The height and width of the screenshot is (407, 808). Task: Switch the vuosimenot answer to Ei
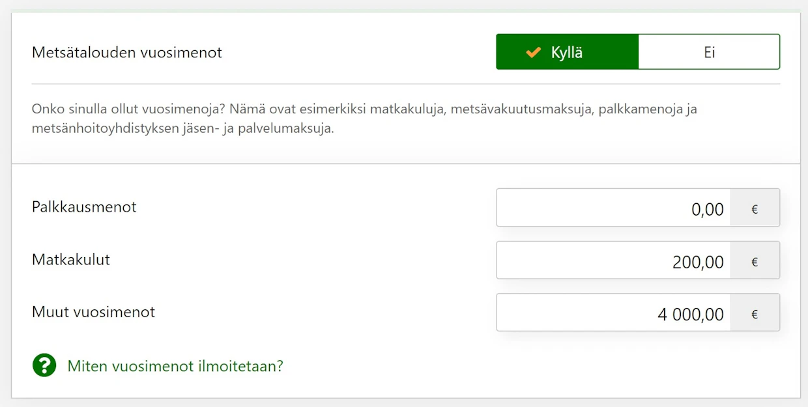tap(709, 52)
